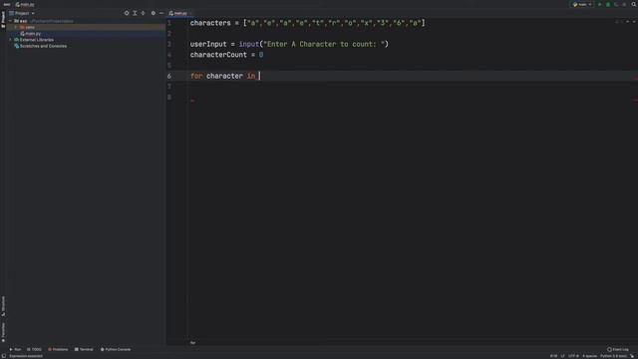Viewport: 638px width, 359px height.
Task: Select main.py in the project tree
Action: pyautogui.click(x=31, y=33)
